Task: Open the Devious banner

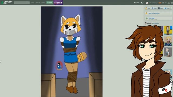Action: point(58,3)
